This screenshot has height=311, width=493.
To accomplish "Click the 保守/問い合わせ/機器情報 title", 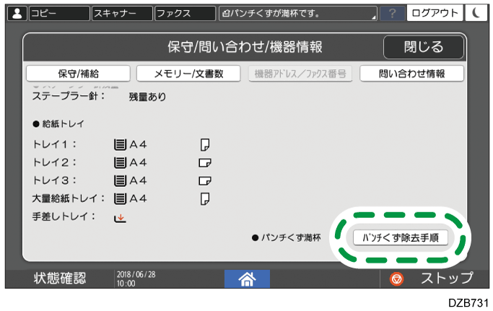I will (245, 47).
